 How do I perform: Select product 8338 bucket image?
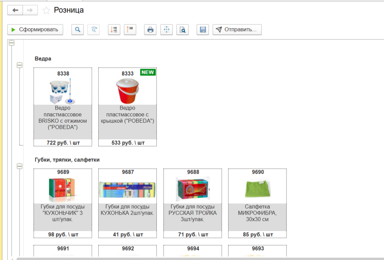[x=63, y=91]
